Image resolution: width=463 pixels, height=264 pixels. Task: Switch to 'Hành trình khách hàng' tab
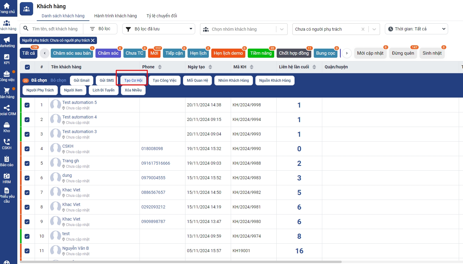click(115, 16)
